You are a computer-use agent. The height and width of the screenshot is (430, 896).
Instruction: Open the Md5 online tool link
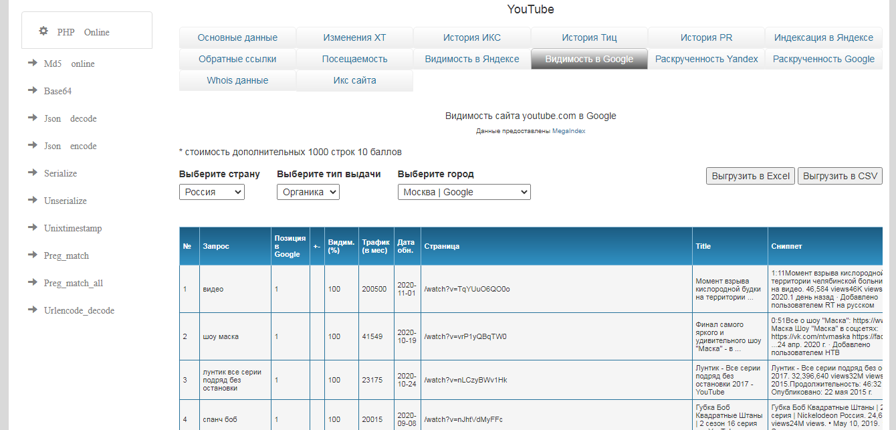(70, 64)
